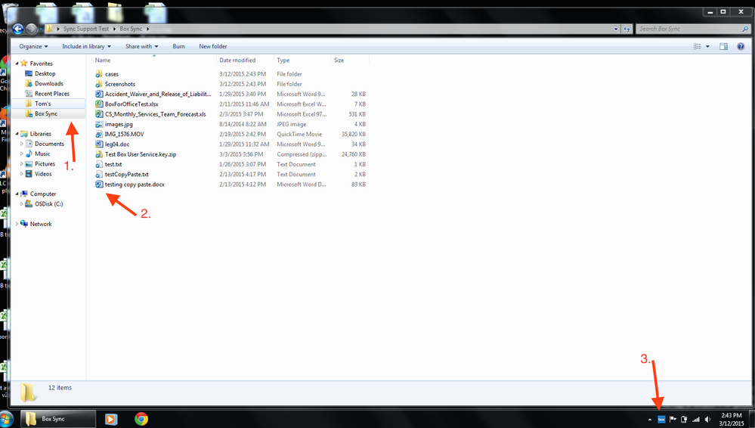Expand the Documents library tree node
This screenshot has width=755, height=428.
point(22,144)
